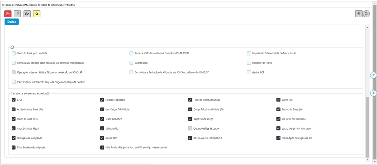Toggle Impressão Diferenciada de Nota Fiscal checkbox
Screen dimensions: 377x165
tap(249, 53)
